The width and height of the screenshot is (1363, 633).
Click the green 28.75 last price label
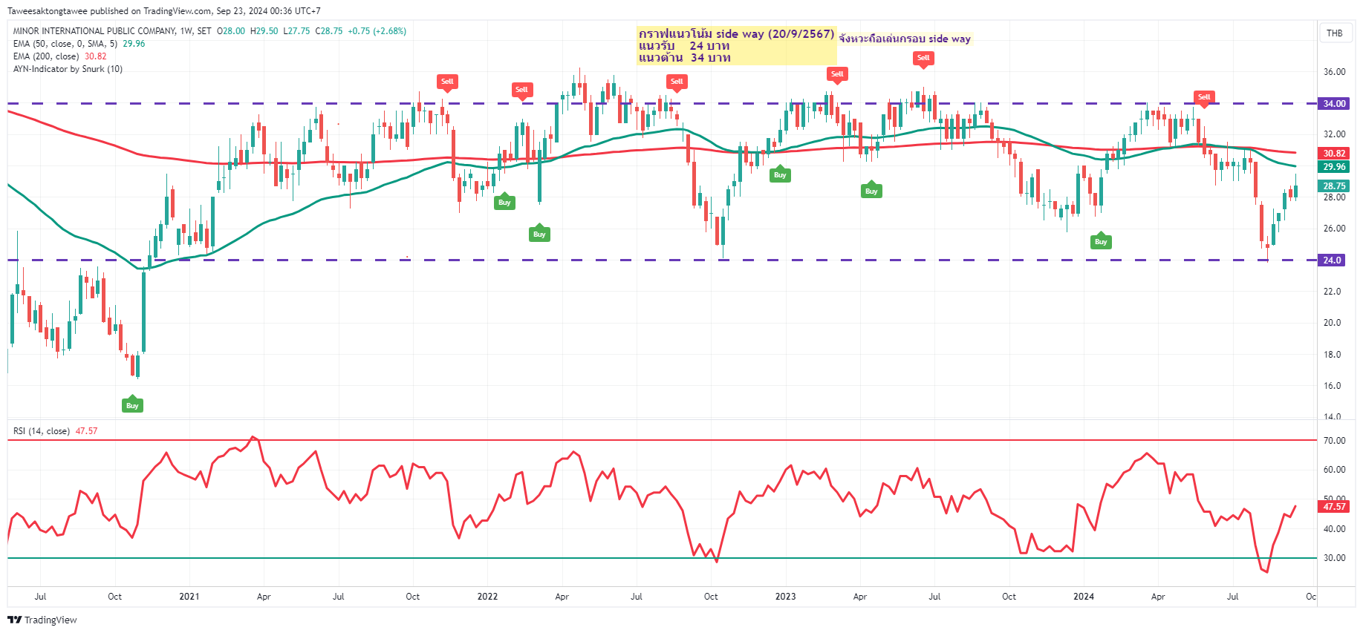pyautogui.click(x=1333, y=186)
